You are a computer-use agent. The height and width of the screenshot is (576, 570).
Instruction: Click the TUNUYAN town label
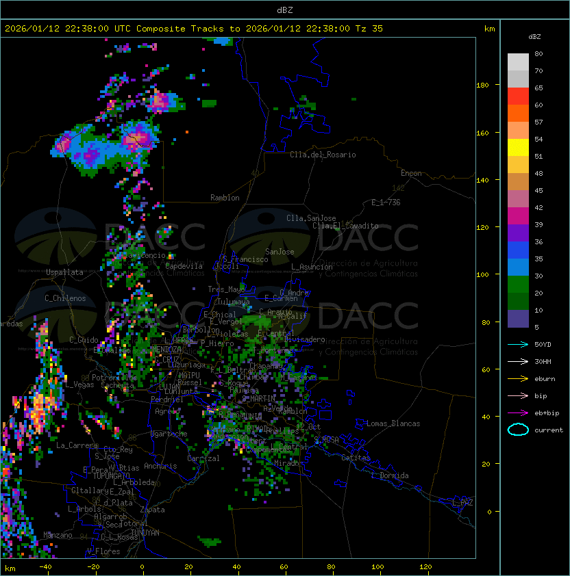[145, 533]
